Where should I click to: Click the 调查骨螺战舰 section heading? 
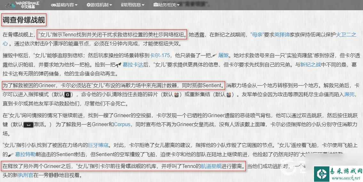pyautogui.click(x=23, y=20)
